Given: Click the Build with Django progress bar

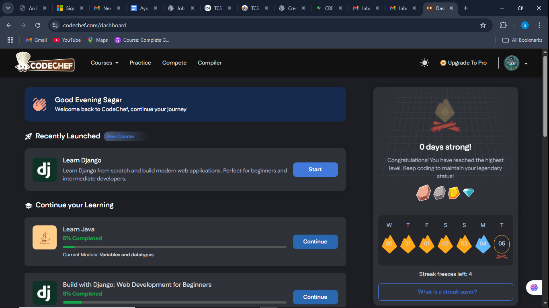Looking at the screenshot, I should (175, 302).
